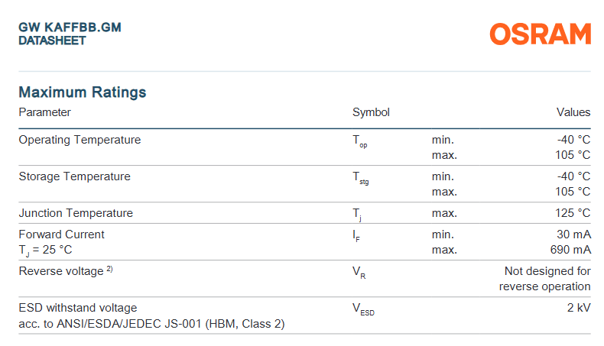Open footnote 2 next to Reverse voltage
The image size is (604, 346).
point(110,270)
